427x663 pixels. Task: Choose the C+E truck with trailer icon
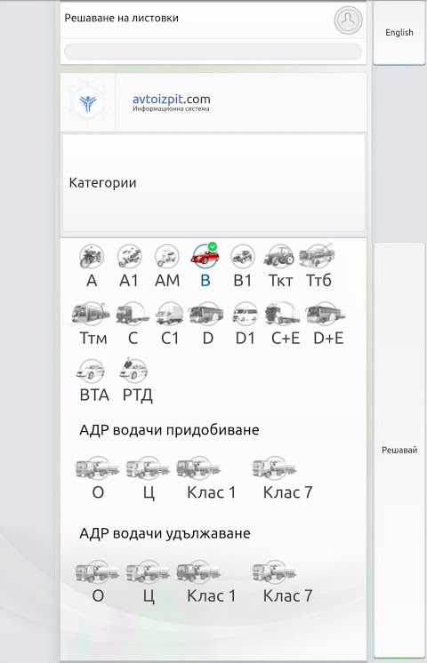click(282, 314)
